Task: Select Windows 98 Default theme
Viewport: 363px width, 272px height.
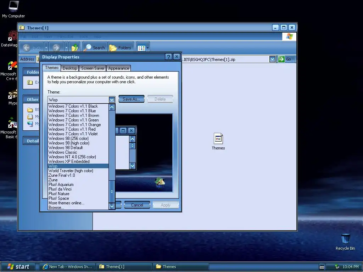Action: click(78, 148)
